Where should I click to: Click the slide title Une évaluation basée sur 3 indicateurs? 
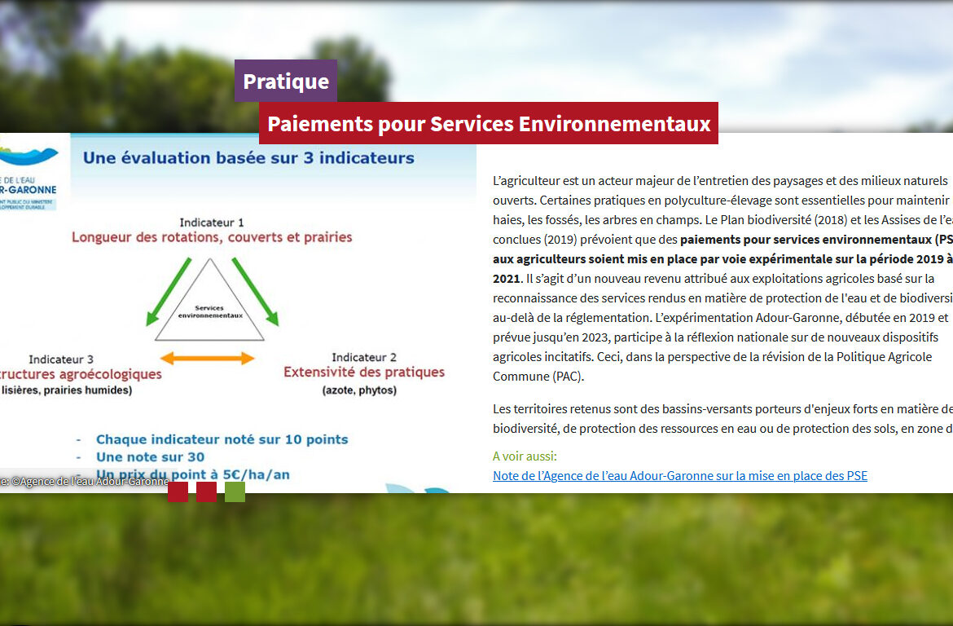(248, 158)
